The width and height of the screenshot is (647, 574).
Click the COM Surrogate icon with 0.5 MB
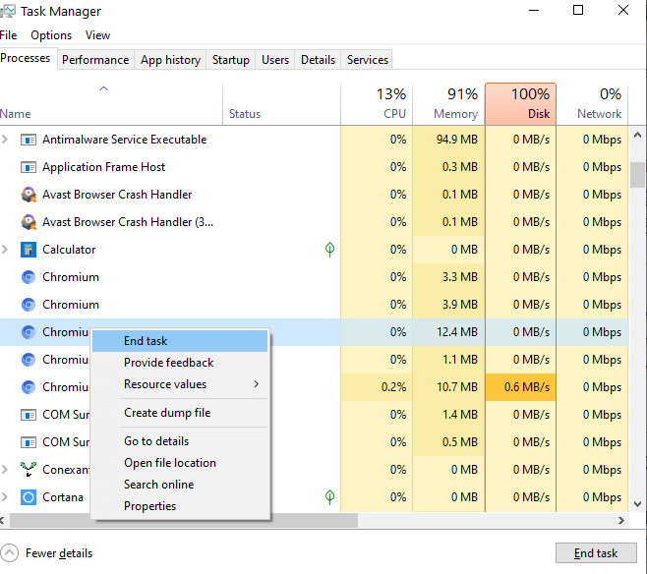tap(29, 442)
